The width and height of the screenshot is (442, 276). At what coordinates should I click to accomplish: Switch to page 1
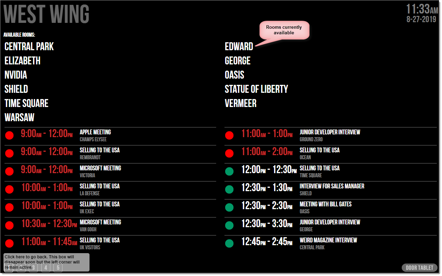pyautogui.click(x=9, y=268)
